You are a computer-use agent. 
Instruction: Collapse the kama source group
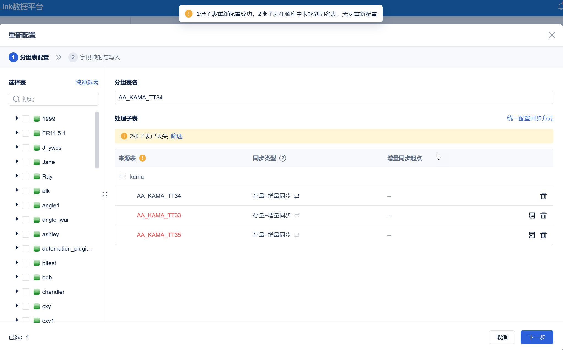(x=122, y=176)
